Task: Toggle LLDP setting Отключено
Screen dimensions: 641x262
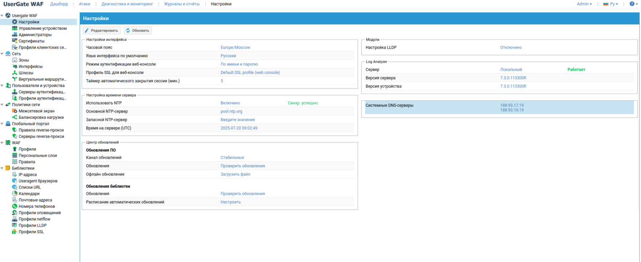Action: pyautogui.click(x=511, y=47)
